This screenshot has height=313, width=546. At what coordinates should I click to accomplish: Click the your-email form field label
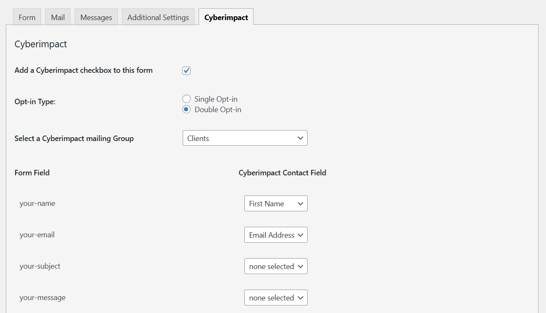tap(37, 235)
